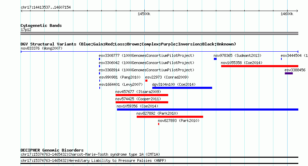Click the thin blue nsv833376 span line

pyautogui.click(x=160, y=52)
